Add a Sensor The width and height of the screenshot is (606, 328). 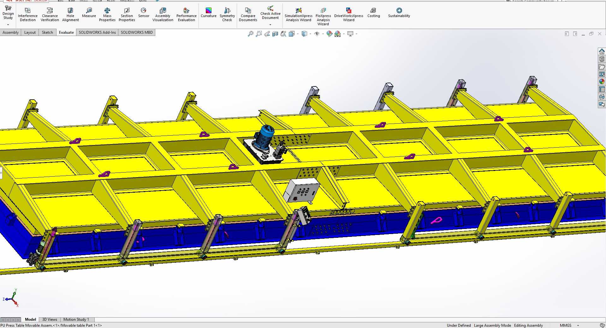click(x=144, y=13)
